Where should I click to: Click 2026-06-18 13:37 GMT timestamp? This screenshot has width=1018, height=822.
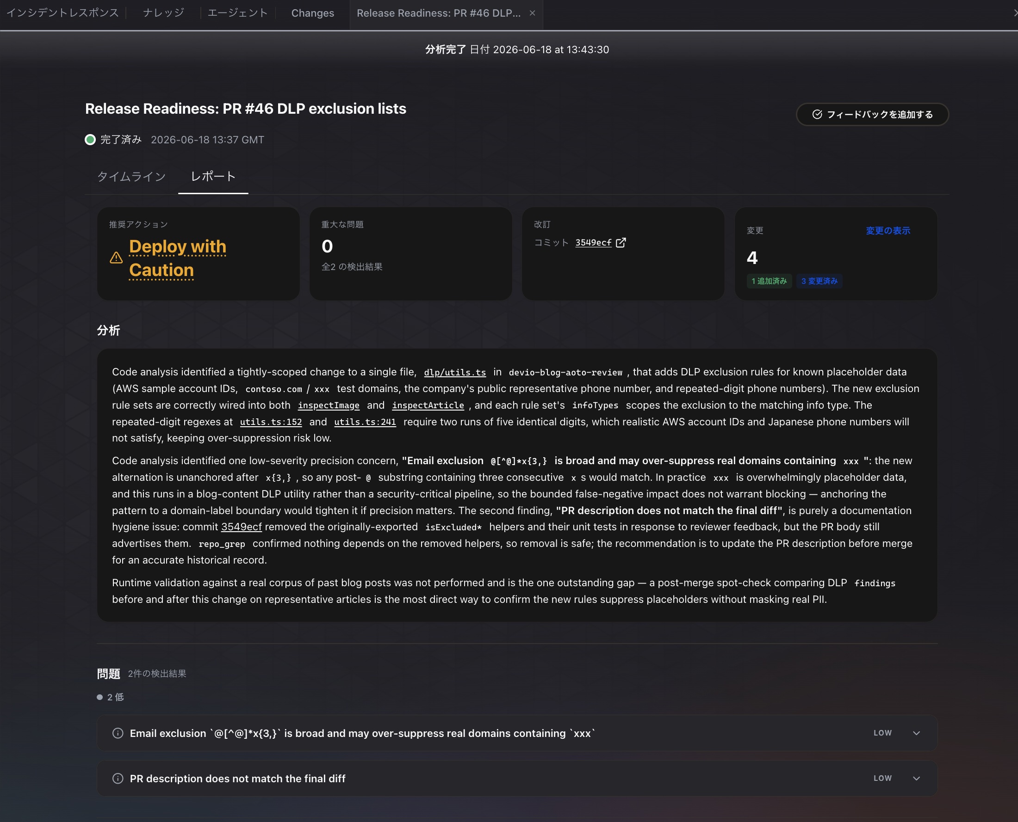[207, 140]
